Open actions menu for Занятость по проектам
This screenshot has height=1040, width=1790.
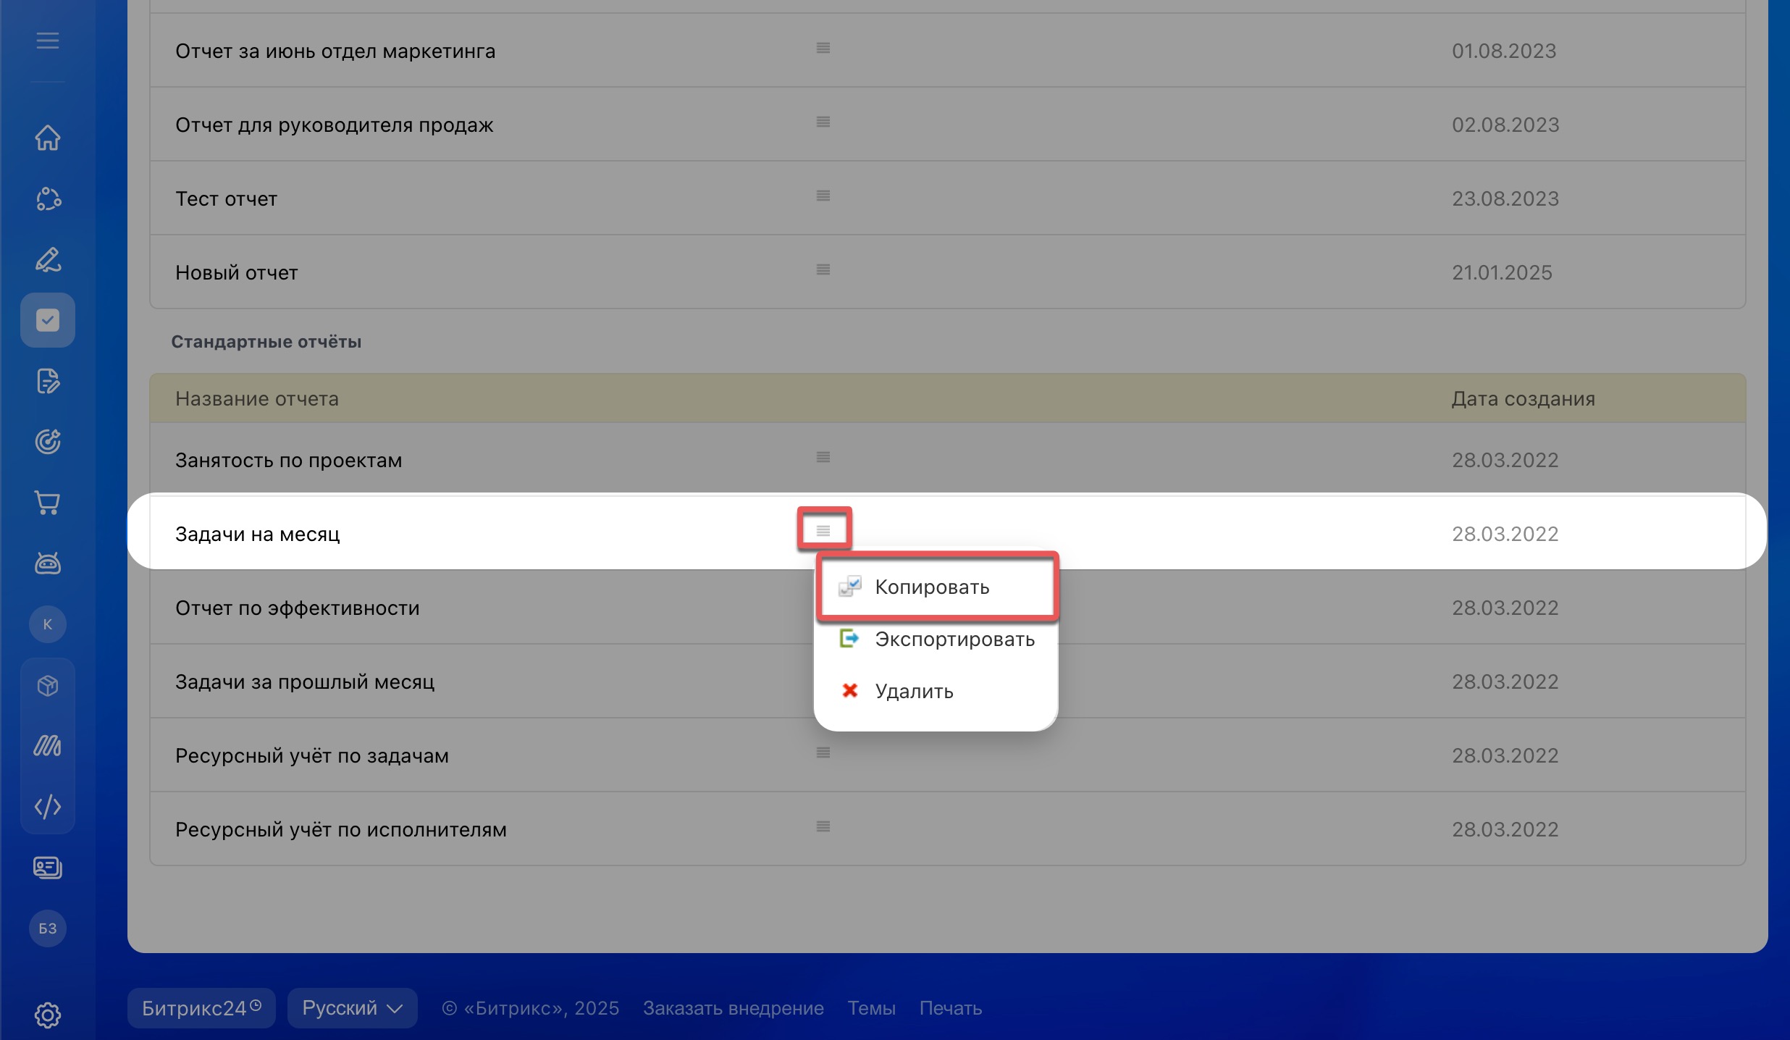823,457
